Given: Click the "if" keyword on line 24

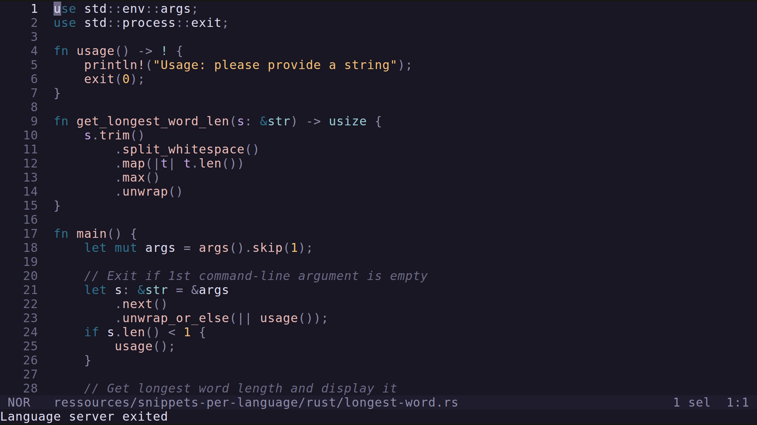Looking at the screenshot, I should pyautogui.click(x=91, y=332).
